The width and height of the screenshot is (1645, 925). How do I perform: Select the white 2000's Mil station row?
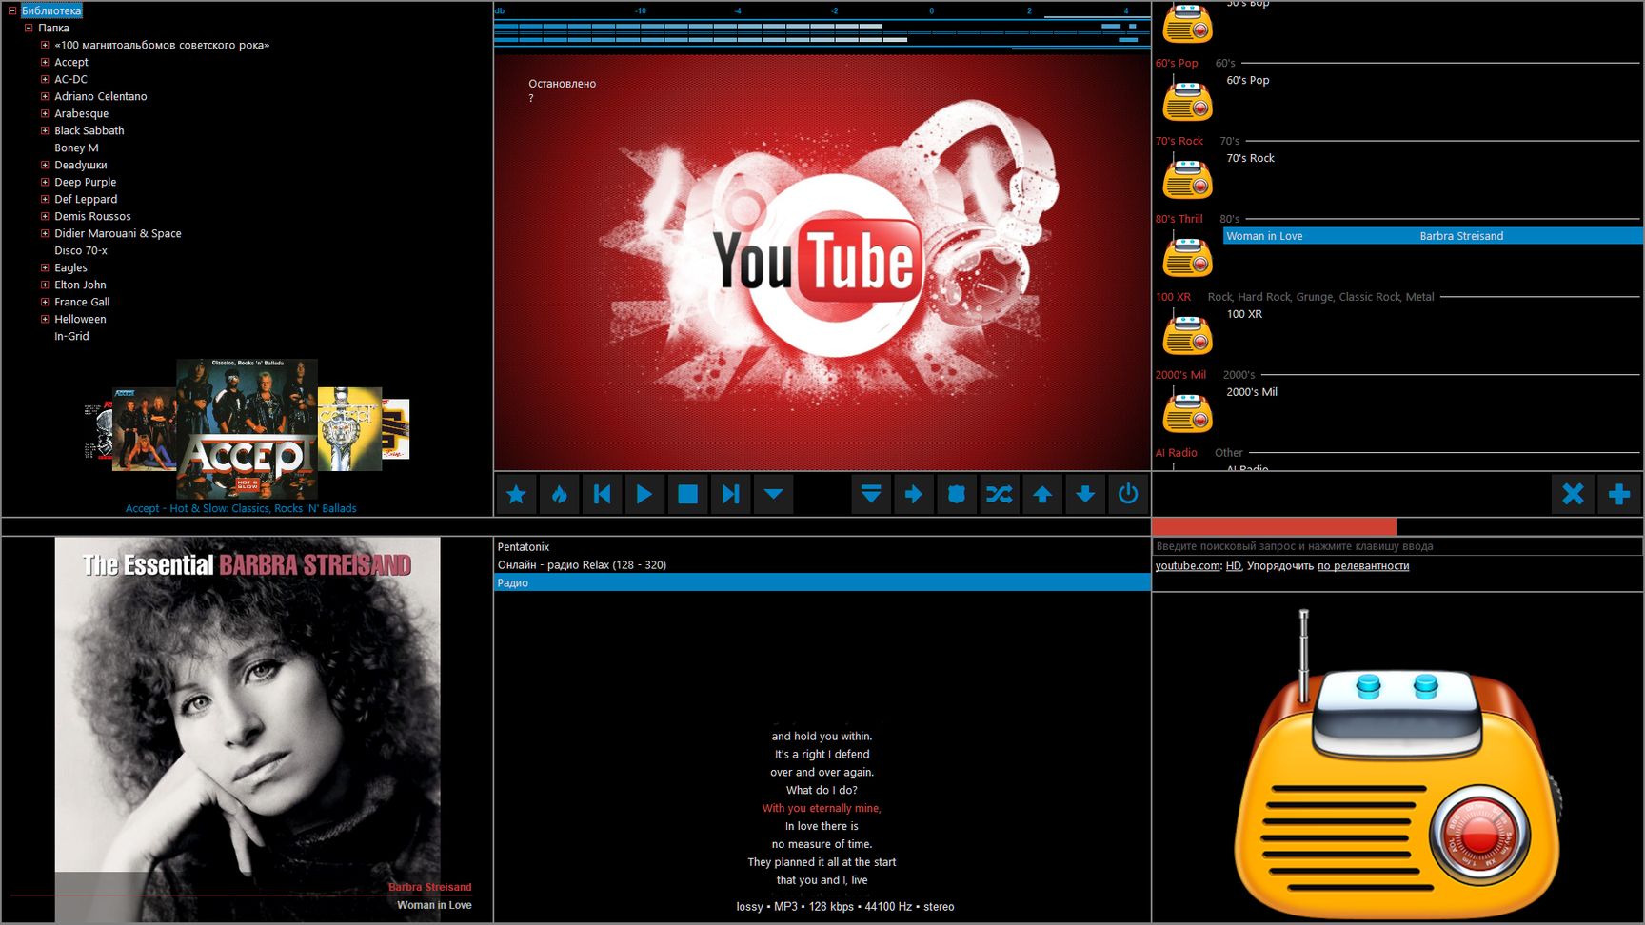click(1433, 392)
